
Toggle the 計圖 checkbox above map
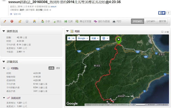162,32
